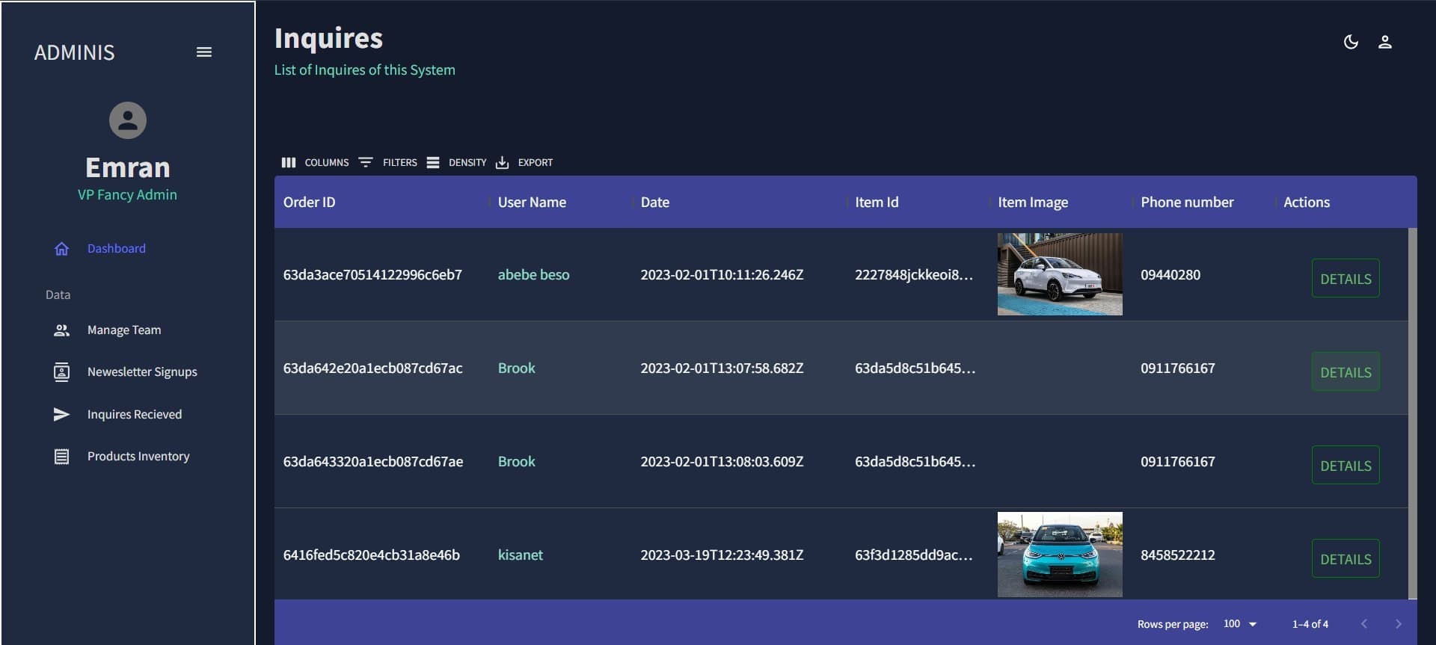Click the table vertical scrollbar
This screenshot has height=645, width=1436.
[x=1412, y=413]
